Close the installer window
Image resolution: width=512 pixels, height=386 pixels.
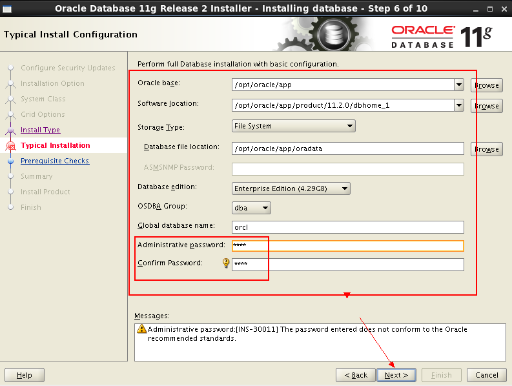pyautogui.click(x=504, y=9)
